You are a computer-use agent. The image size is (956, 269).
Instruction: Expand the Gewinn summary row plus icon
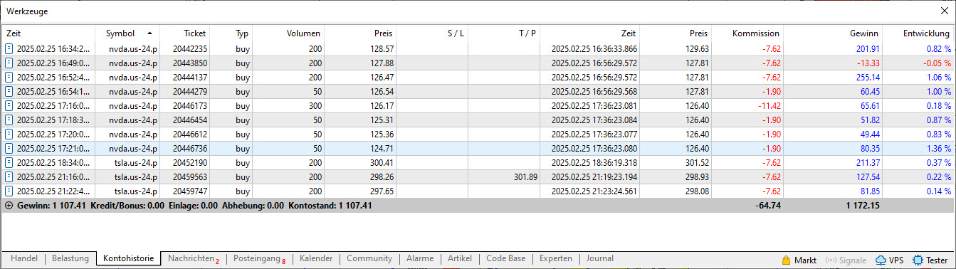coord(9,205)
